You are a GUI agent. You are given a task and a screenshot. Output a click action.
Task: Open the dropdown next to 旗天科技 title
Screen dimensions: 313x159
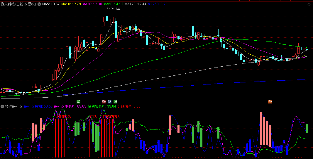(x=39, y=4)
